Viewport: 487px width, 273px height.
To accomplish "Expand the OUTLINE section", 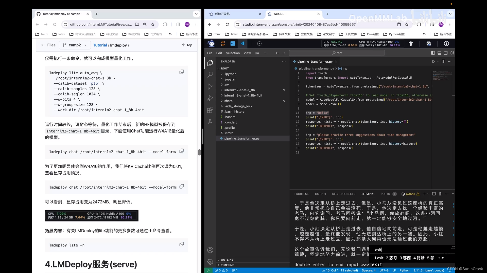I will point(227,260).
